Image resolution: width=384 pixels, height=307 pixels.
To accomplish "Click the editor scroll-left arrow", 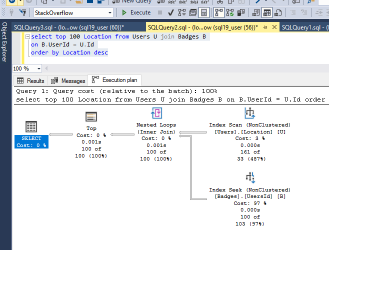I will (x=46, y=68).
